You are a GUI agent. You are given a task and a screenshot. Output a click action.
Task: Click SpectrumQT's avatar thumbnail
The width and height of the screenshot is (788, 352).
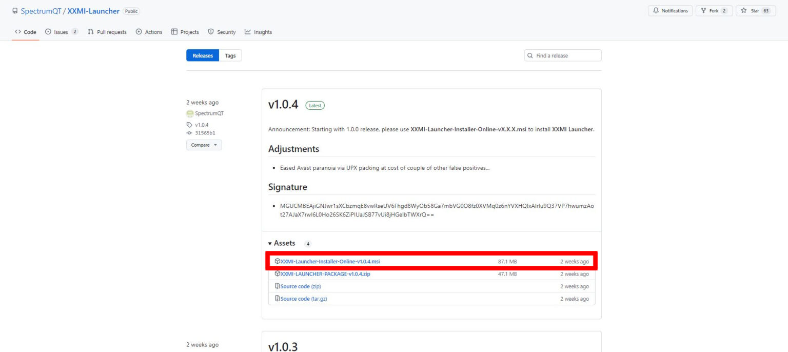[x=190, y=113]
